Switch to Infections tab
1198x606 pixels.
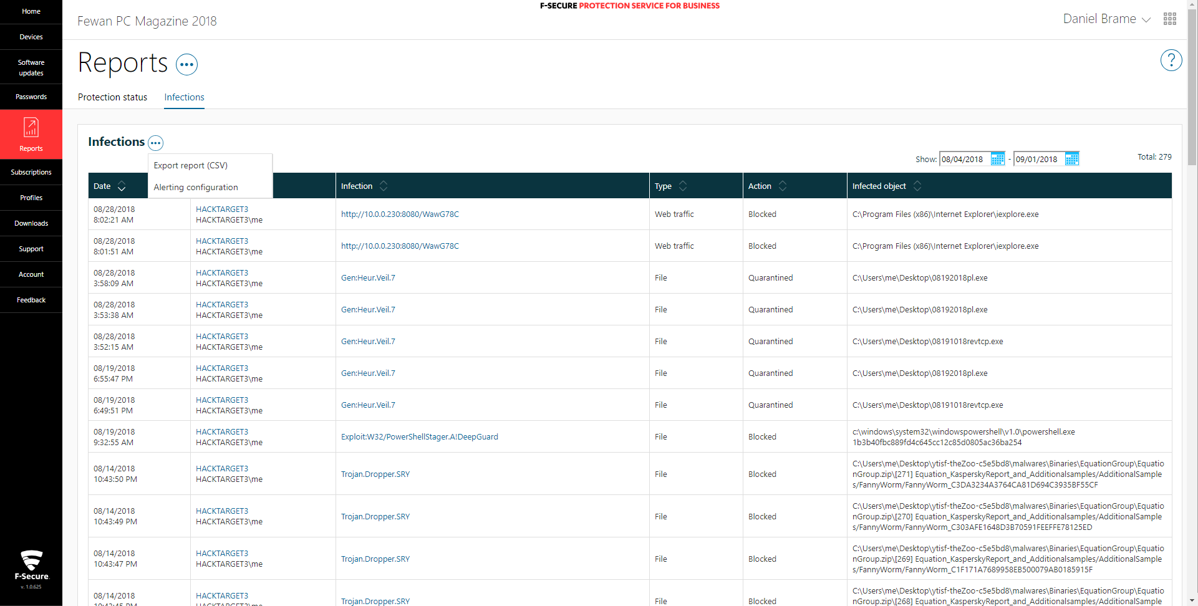coord(184,97)
